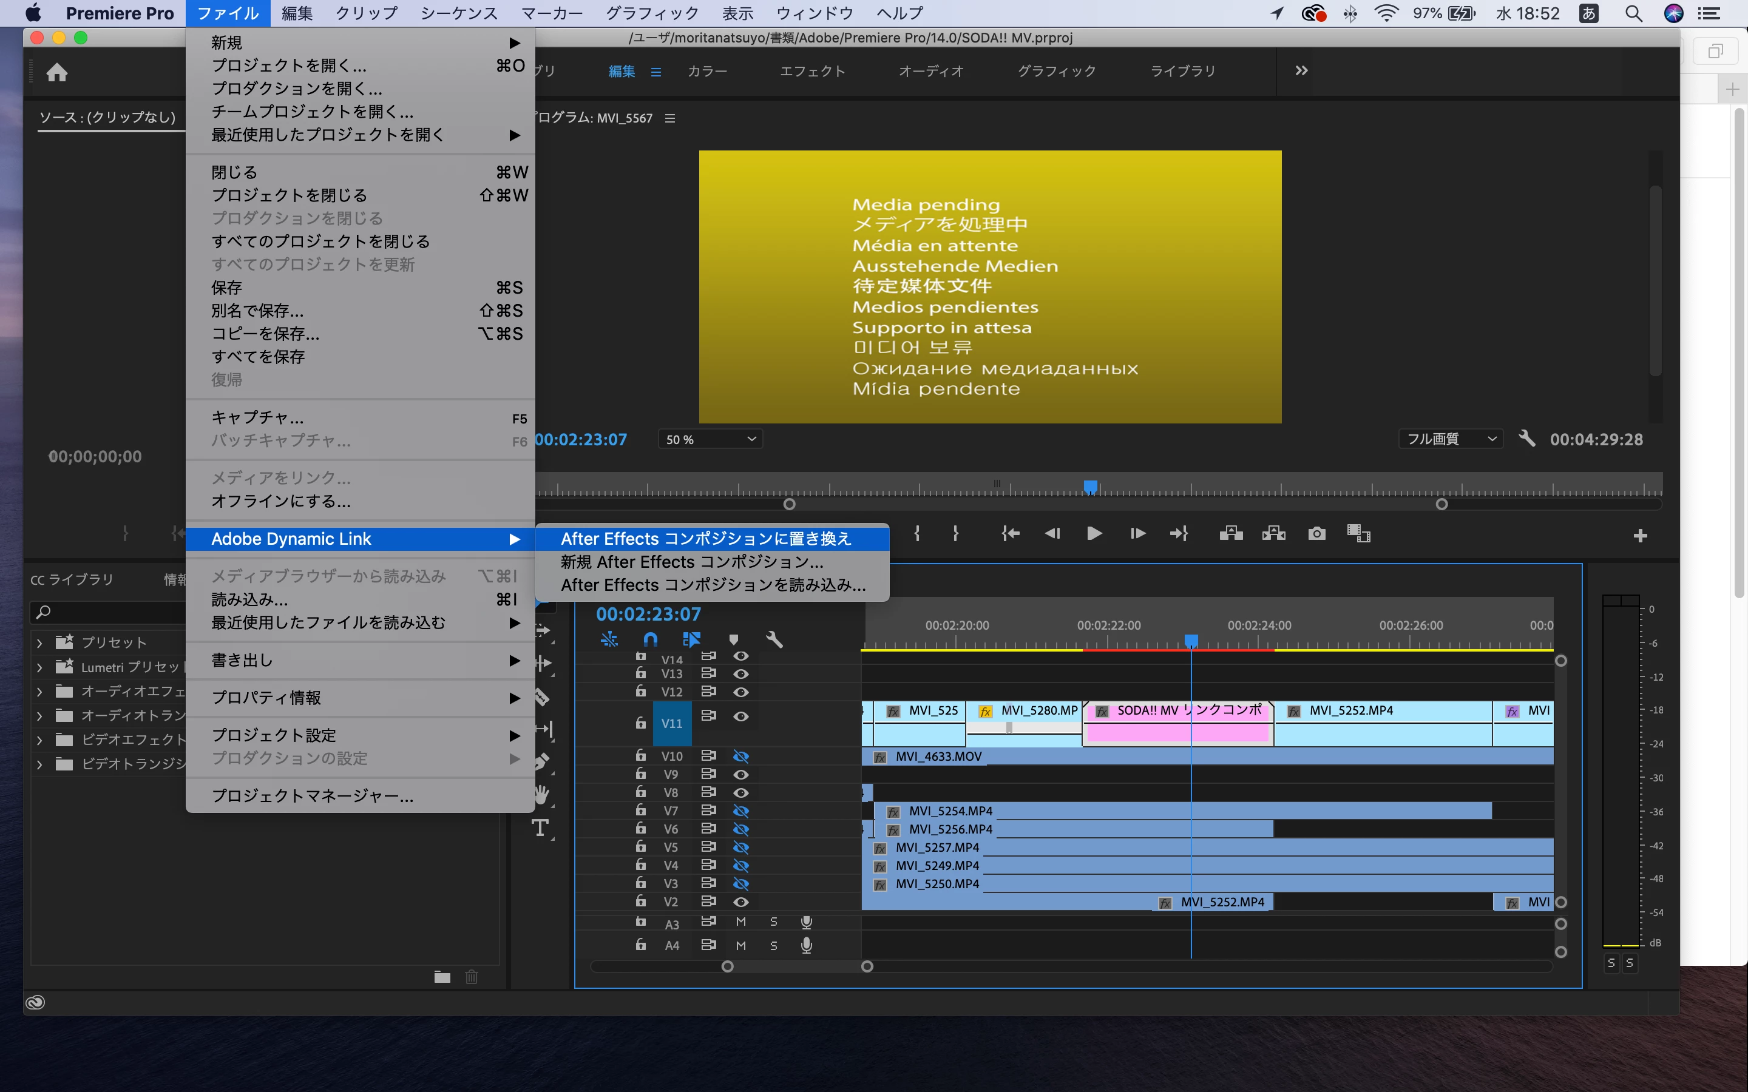Open the 50 % zoom level dropdown

tap(710, 439)
